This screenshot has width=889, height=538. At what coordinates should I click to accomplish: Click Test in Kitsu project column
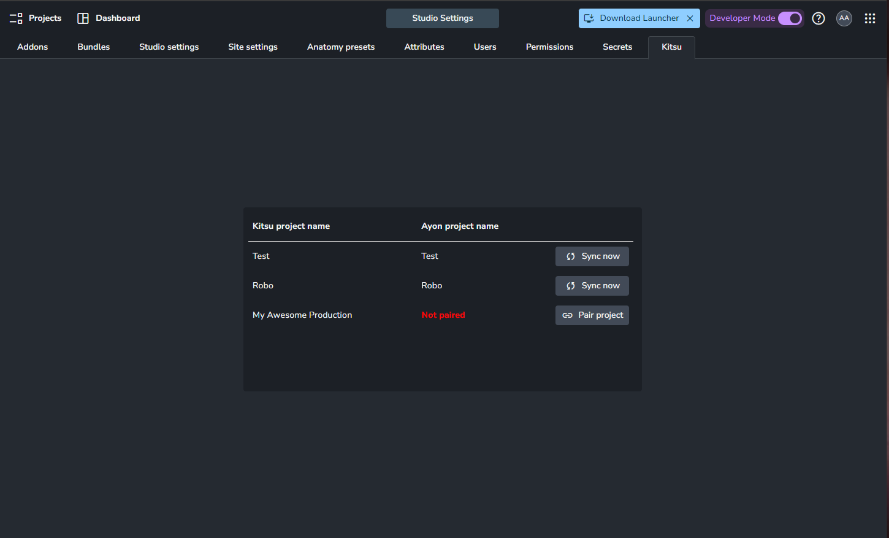pyautogui.click(x=261, y=256)
